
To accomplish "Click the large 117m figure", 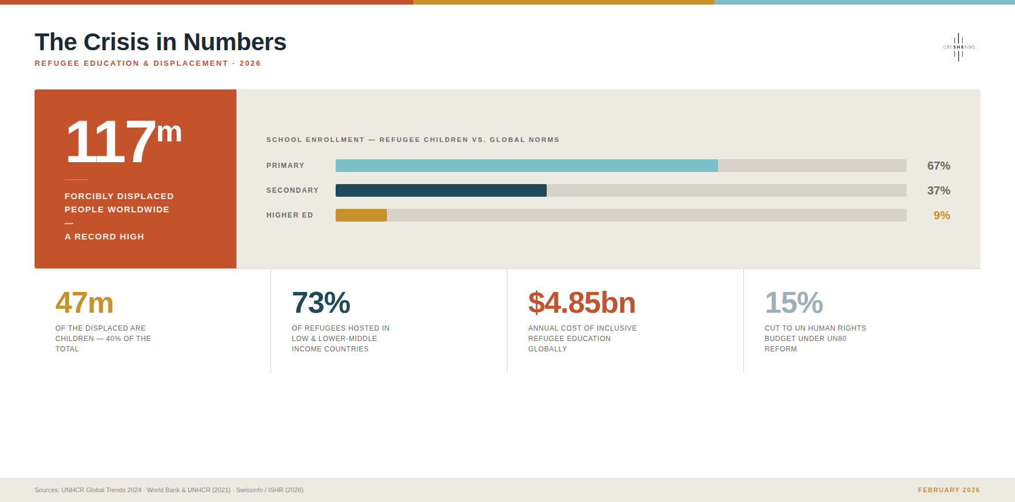I will [x=123, y=141].
